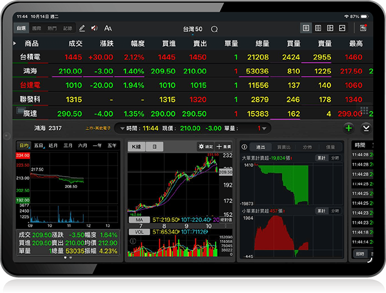Open the 日 period selector
The width and height of the screenshot is (386, 293).
pyautogui.click(x=154, y=146)
